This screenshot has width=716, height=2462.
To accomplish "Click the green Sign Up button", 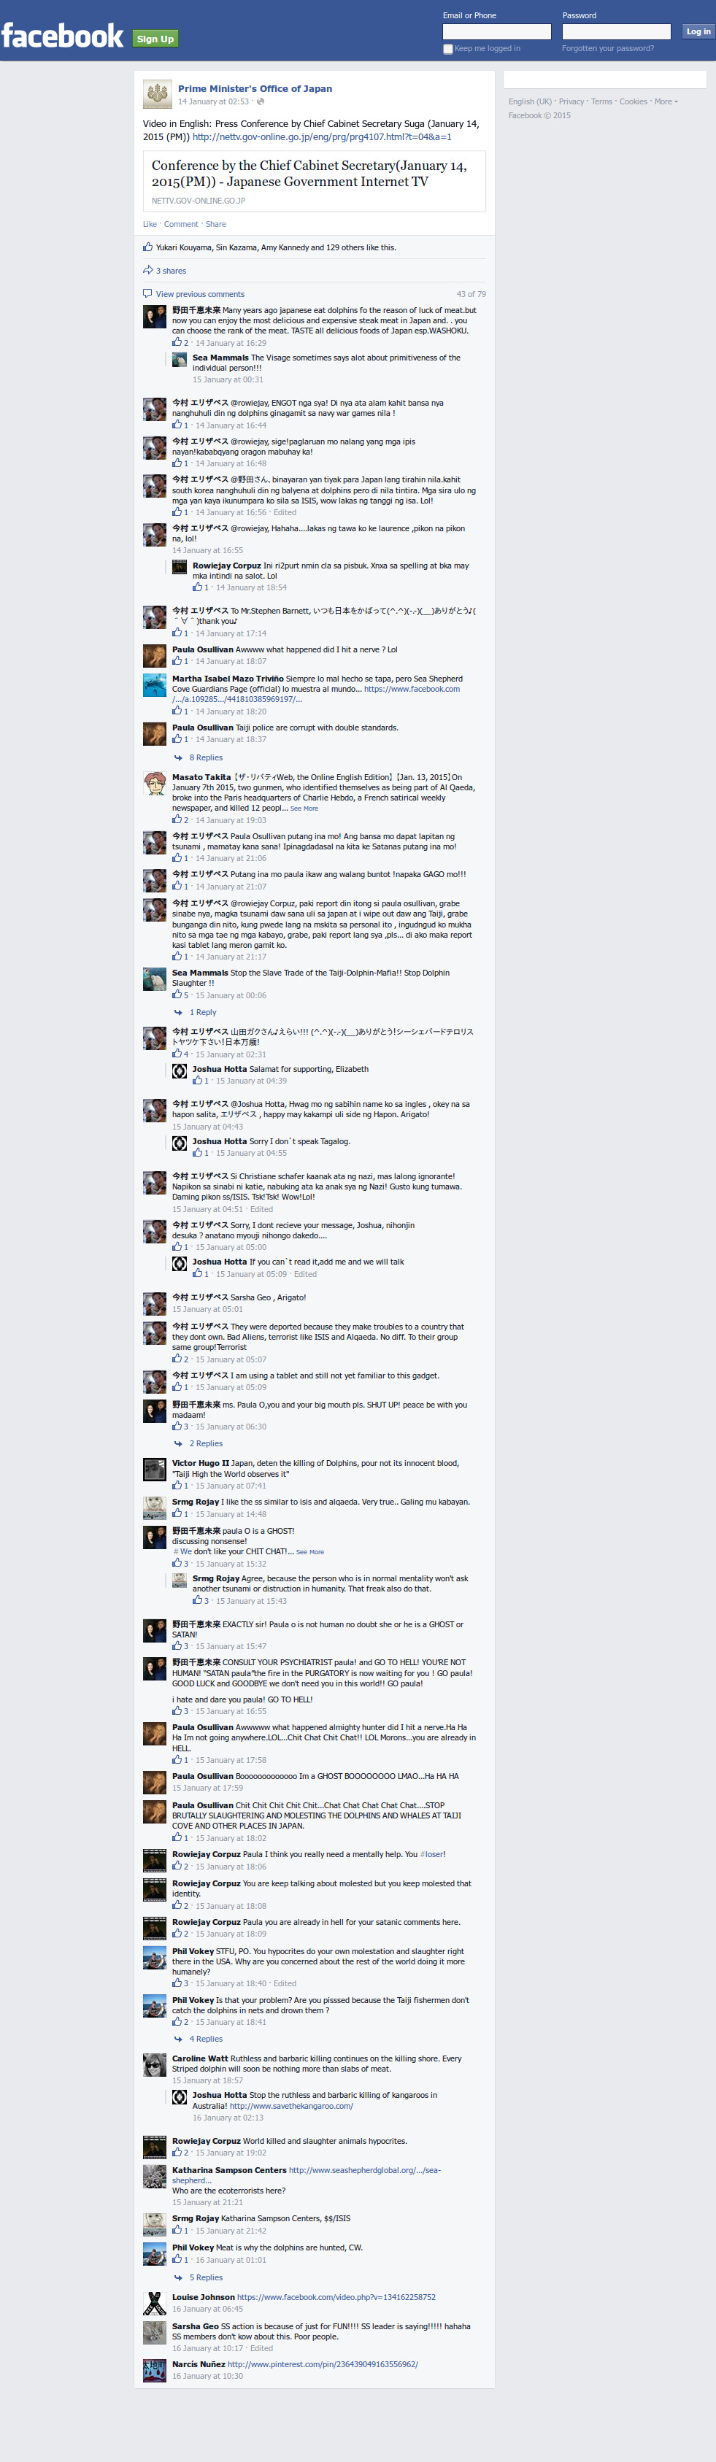I will pos(155,39).
